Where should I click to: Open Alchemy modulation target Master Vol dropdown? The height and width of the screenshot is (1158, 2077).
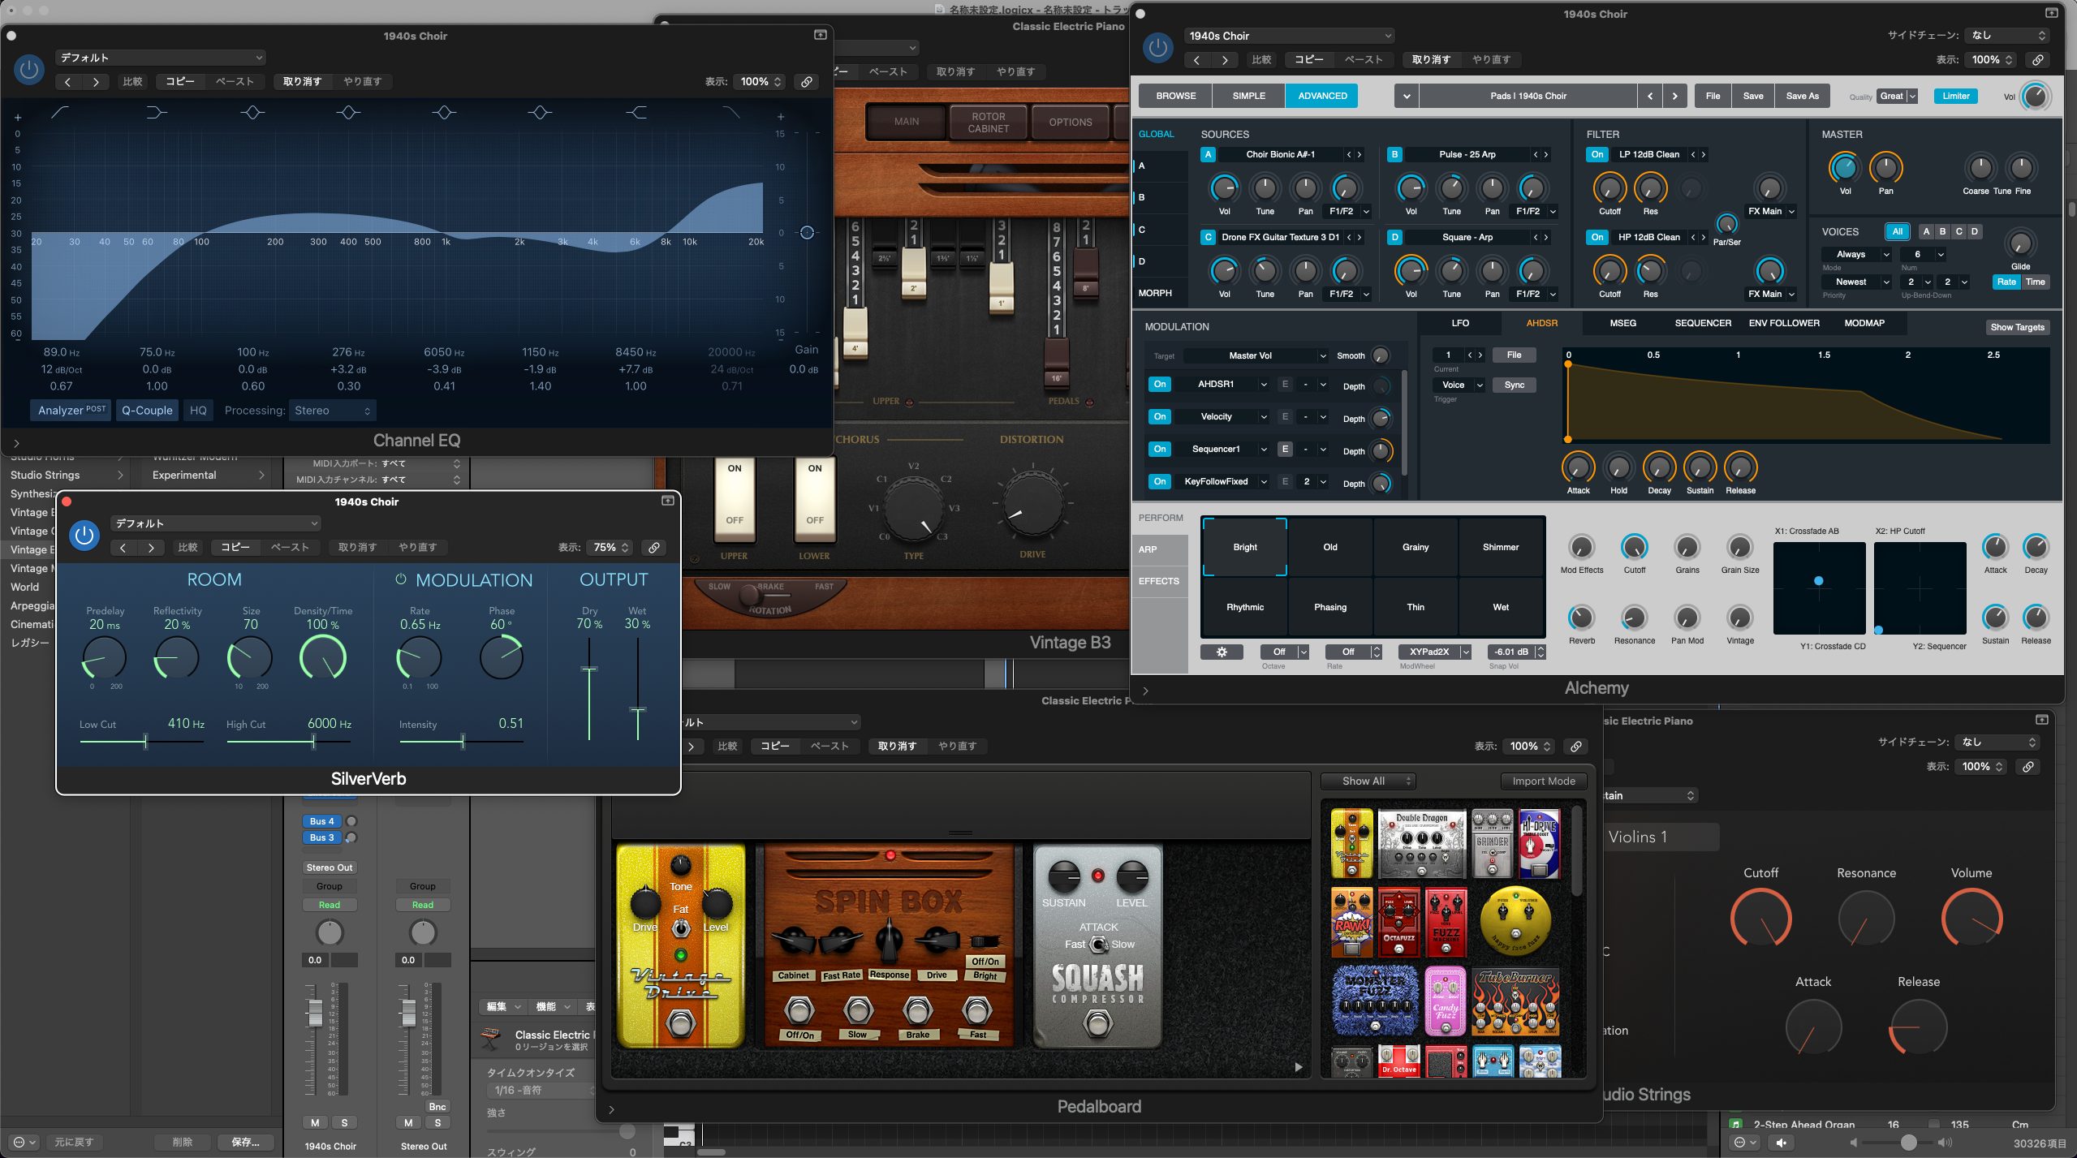tap(1256, 355)
